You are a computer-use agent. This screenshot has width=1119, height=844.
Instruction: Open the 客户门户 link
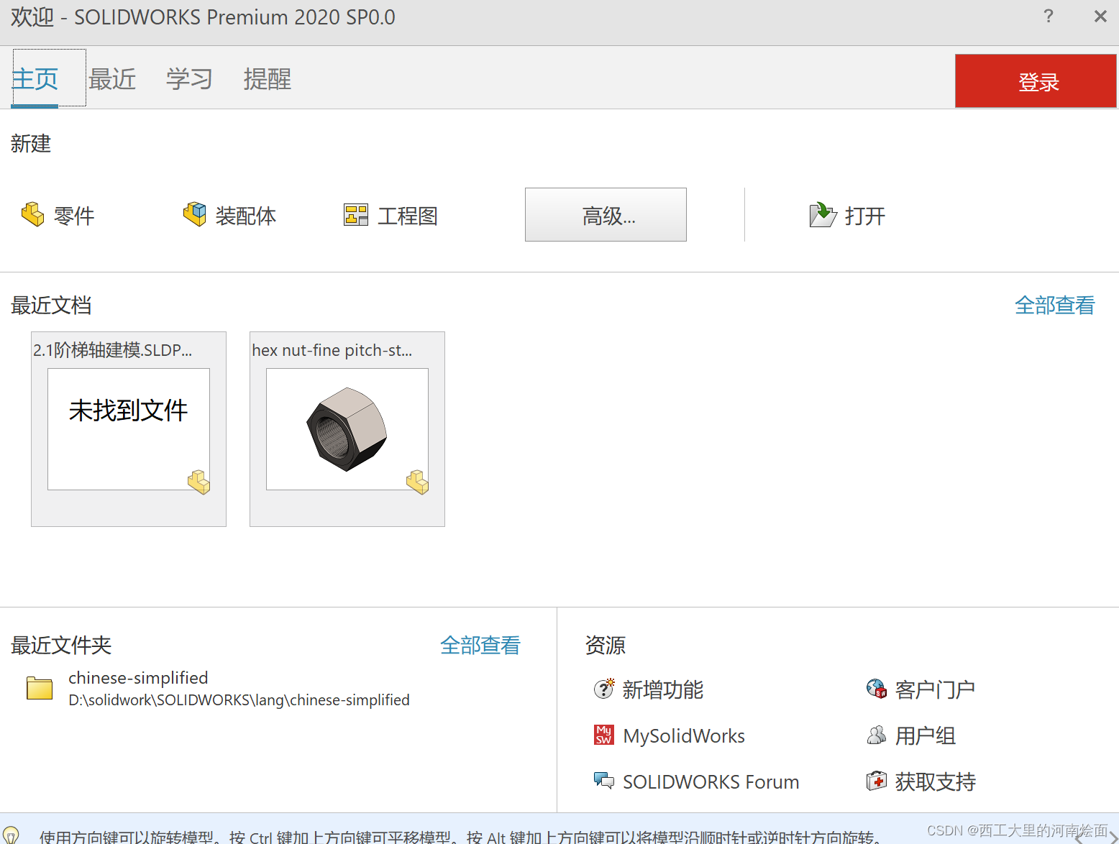935,690
